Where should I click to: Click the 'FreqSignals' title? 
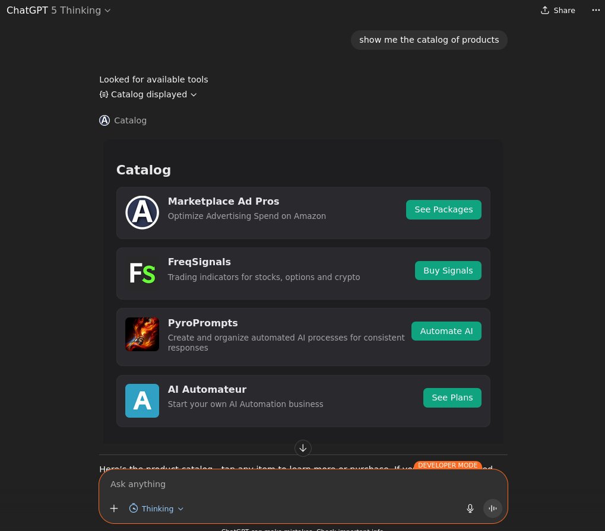click(199, 262)
